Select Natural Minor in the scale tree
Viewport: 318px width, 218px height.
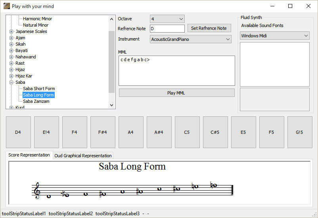coord(36,25)
